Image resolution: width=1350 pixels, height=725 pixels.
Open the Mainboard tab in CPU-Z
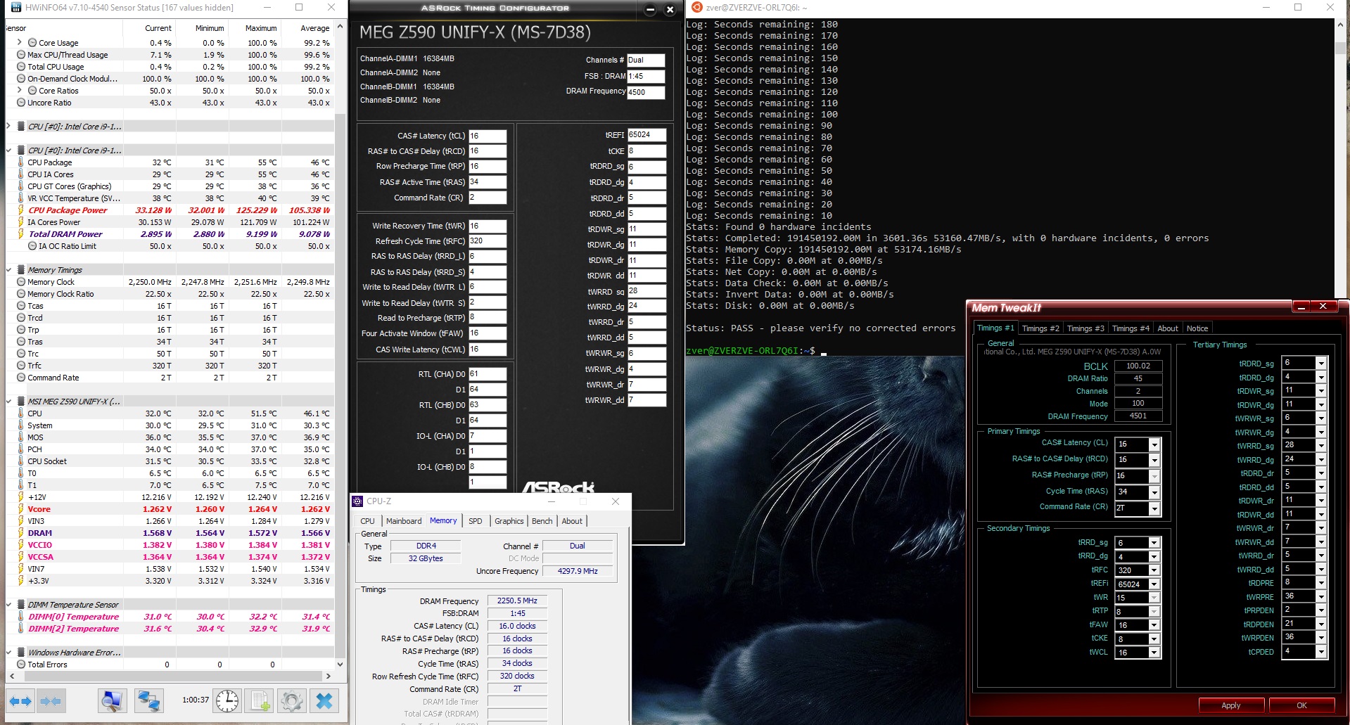(x=404, y=521)
